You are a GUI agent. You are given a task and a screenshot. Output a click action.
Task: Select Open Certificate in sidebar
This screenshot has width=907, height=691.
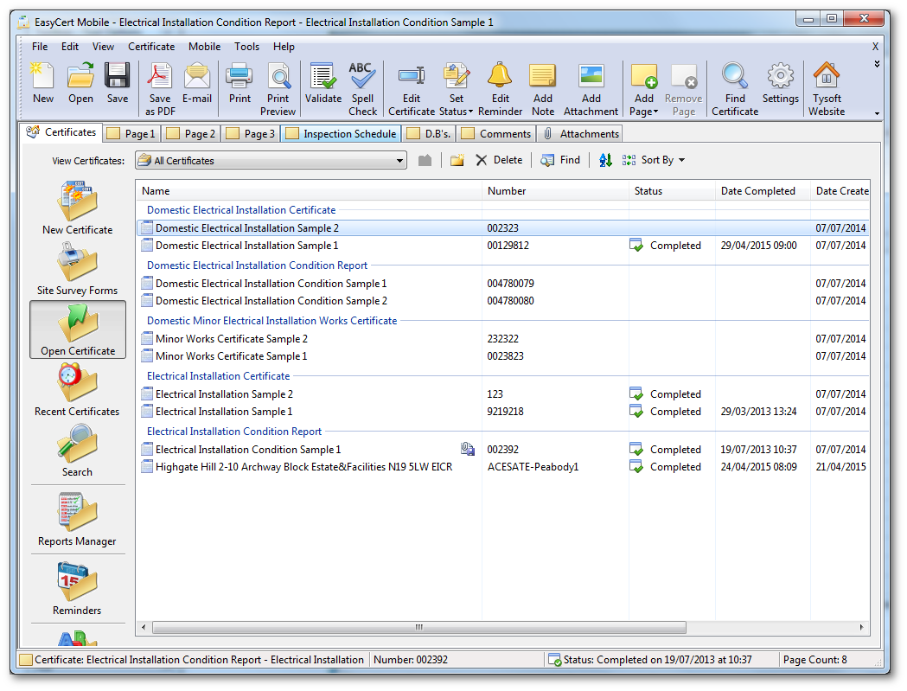click(x=78, y=330)
